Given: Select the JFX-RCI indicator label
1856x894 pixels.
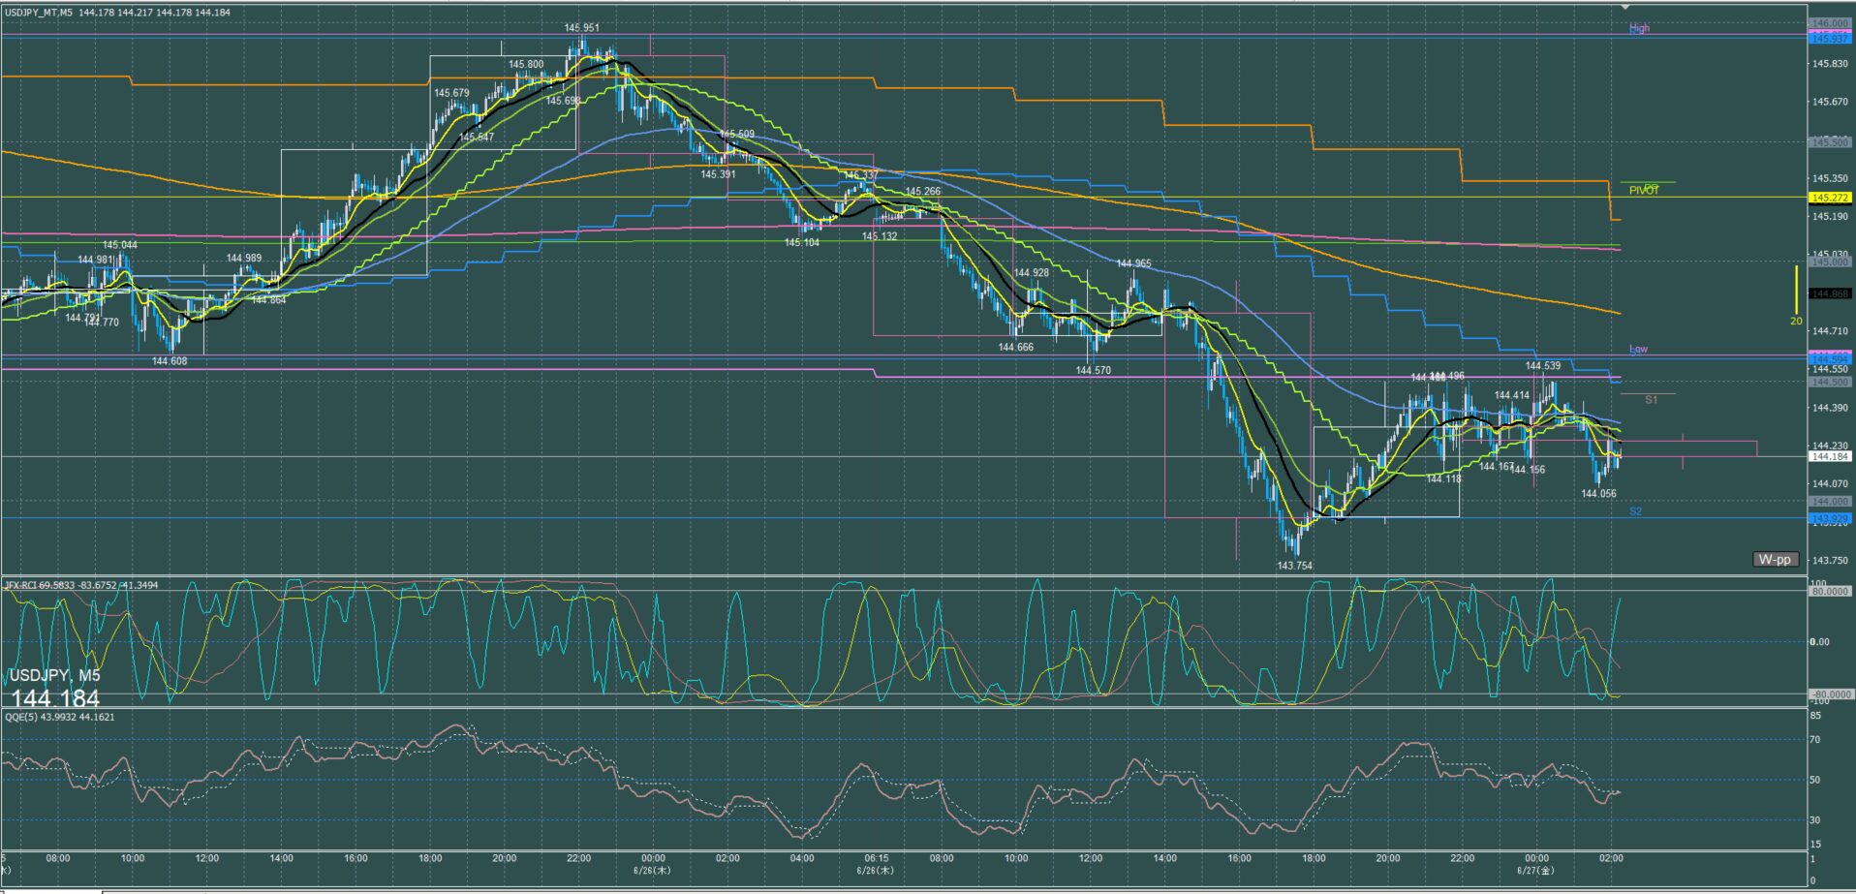Looking at the screenshot, I should 81,585.
